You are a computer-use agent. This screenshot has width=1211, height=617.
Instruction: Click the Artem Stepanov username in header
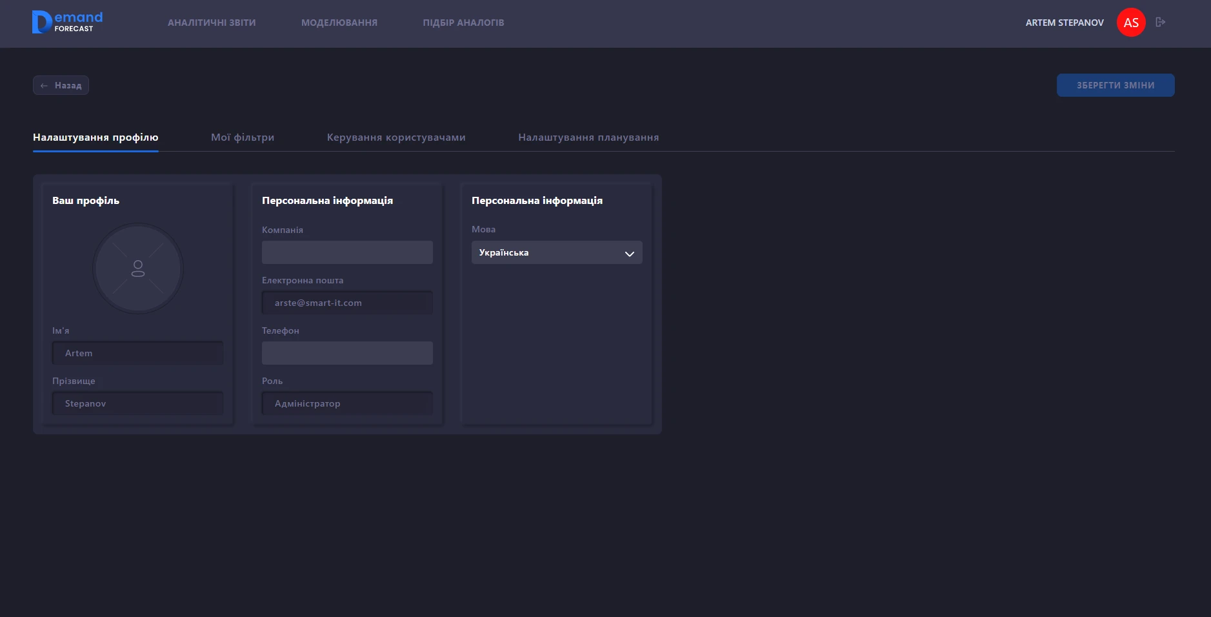tap(1065, 23)
